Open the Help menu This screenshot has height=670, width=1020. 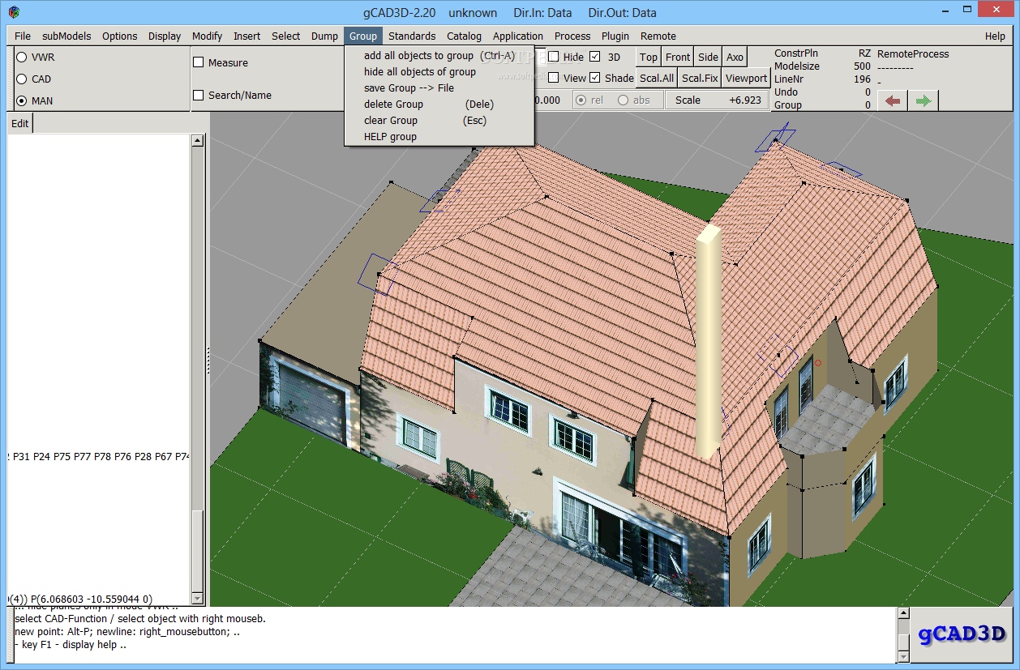click(995, 36)
